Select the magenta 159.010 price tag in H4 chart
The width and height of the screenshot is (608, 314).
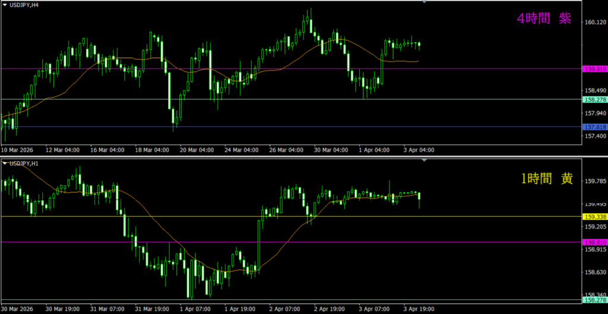pyautogui.click(x=596, y=69)
